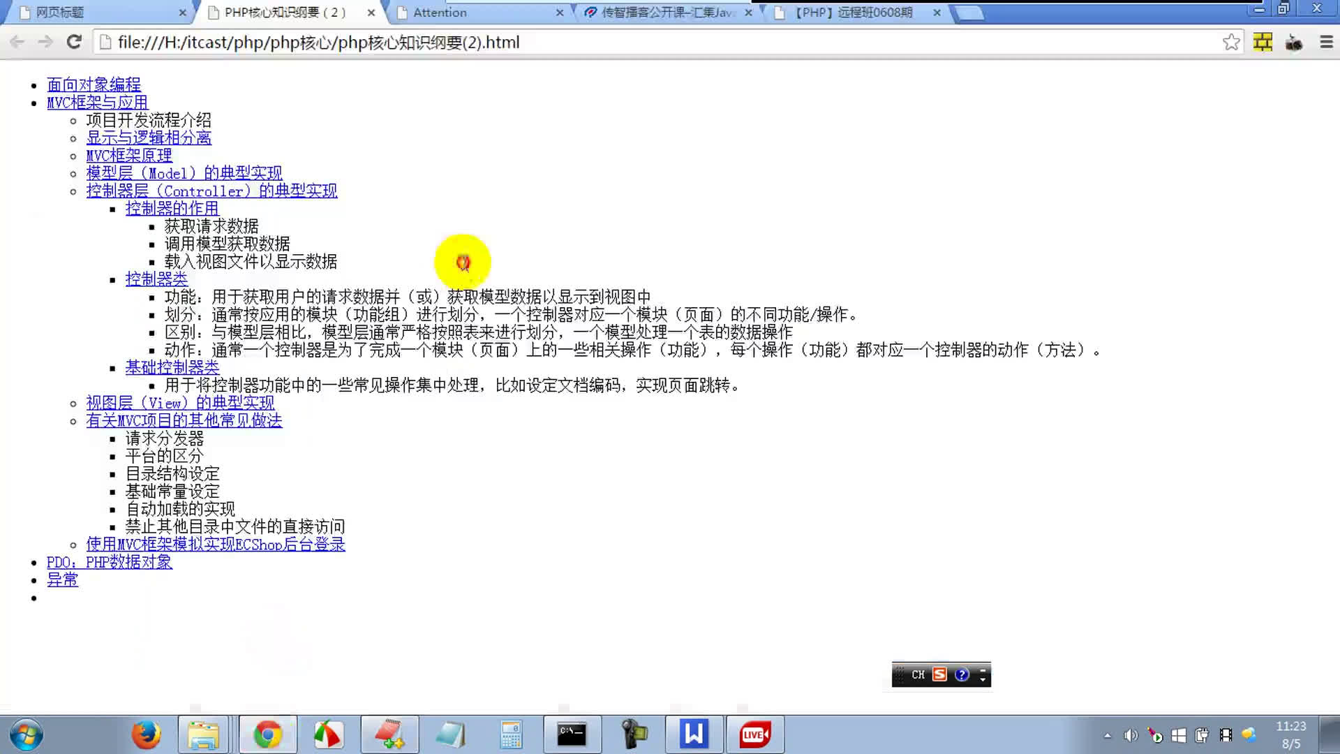Open the command prompt taskbar icon
Image resolution: width=1340 pixels, height=754 pixels.
(572, 734)
